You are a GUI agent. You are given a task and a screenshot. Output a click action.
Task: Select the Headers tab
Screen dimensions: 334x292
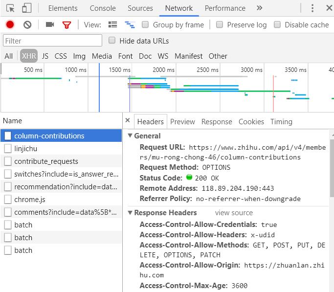click(151, 122)
